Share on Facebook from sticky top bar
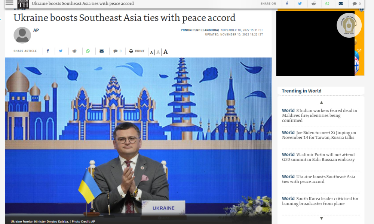Image resolution: width=374 pixels, height=224 pixels. [x=287, y=4]
